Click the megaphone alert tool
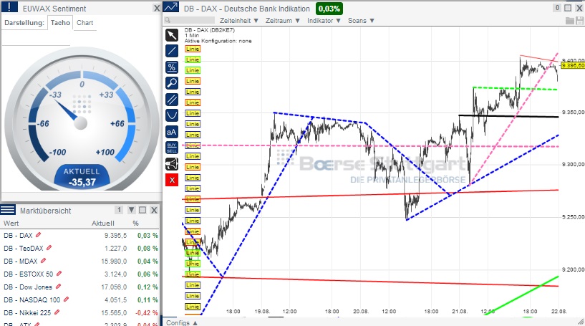Image resolution: width=585 pixels, height=326 pixels. (172, 164)
